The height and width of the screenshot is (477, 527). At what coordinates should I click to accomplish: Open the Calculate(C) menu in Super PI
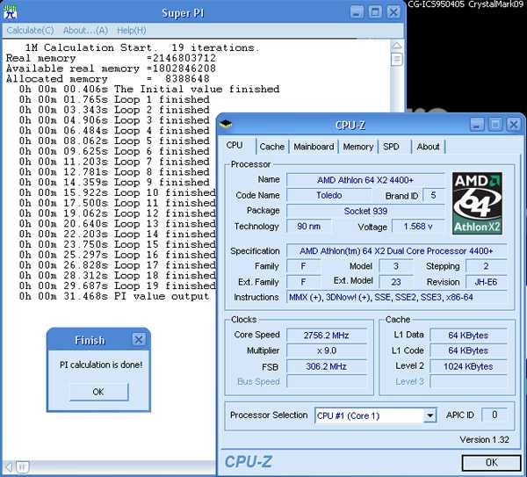click(x=30, y=31)
